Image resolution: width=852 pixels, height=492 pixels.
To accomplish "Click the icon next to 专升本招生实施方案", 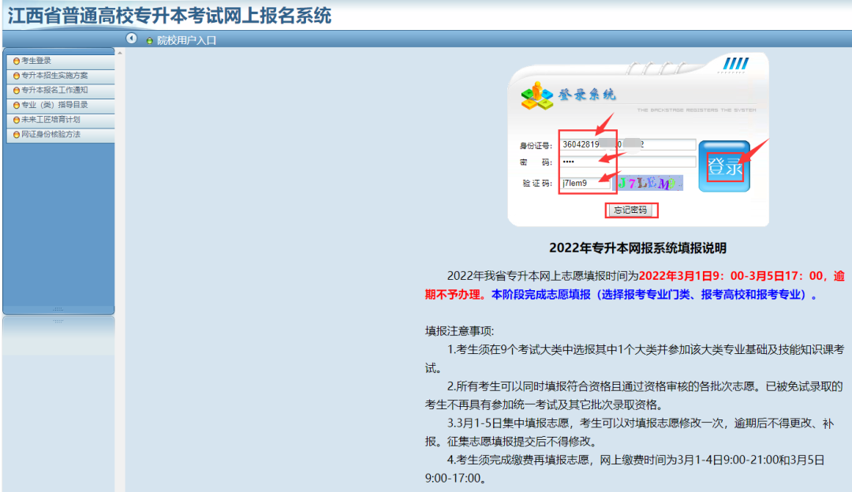I will click(17, 76).
